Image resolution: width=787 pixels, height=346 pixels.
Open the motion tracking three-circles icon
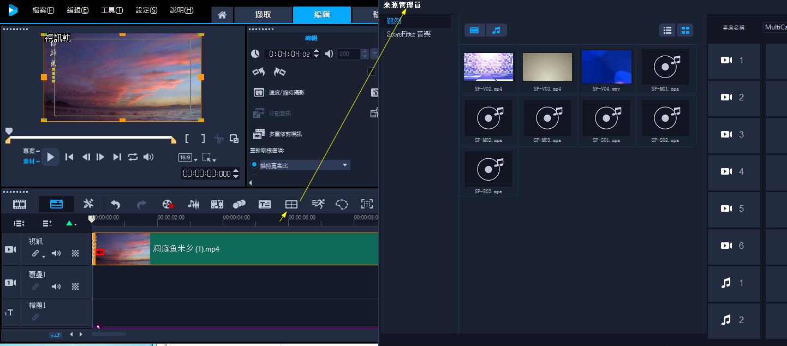(239, 205)
